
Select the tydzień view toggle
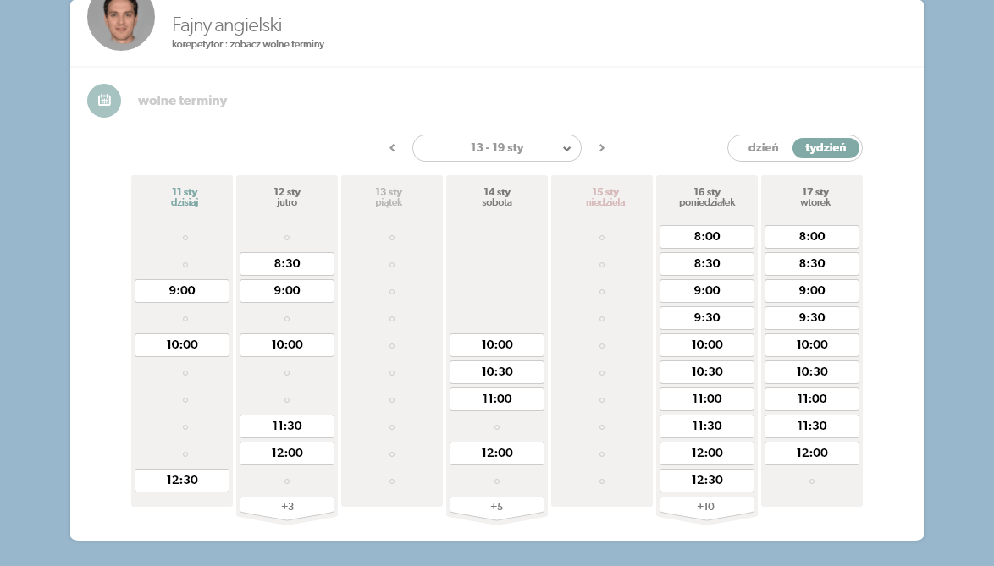pyautogui.click(x=826, y=147)
